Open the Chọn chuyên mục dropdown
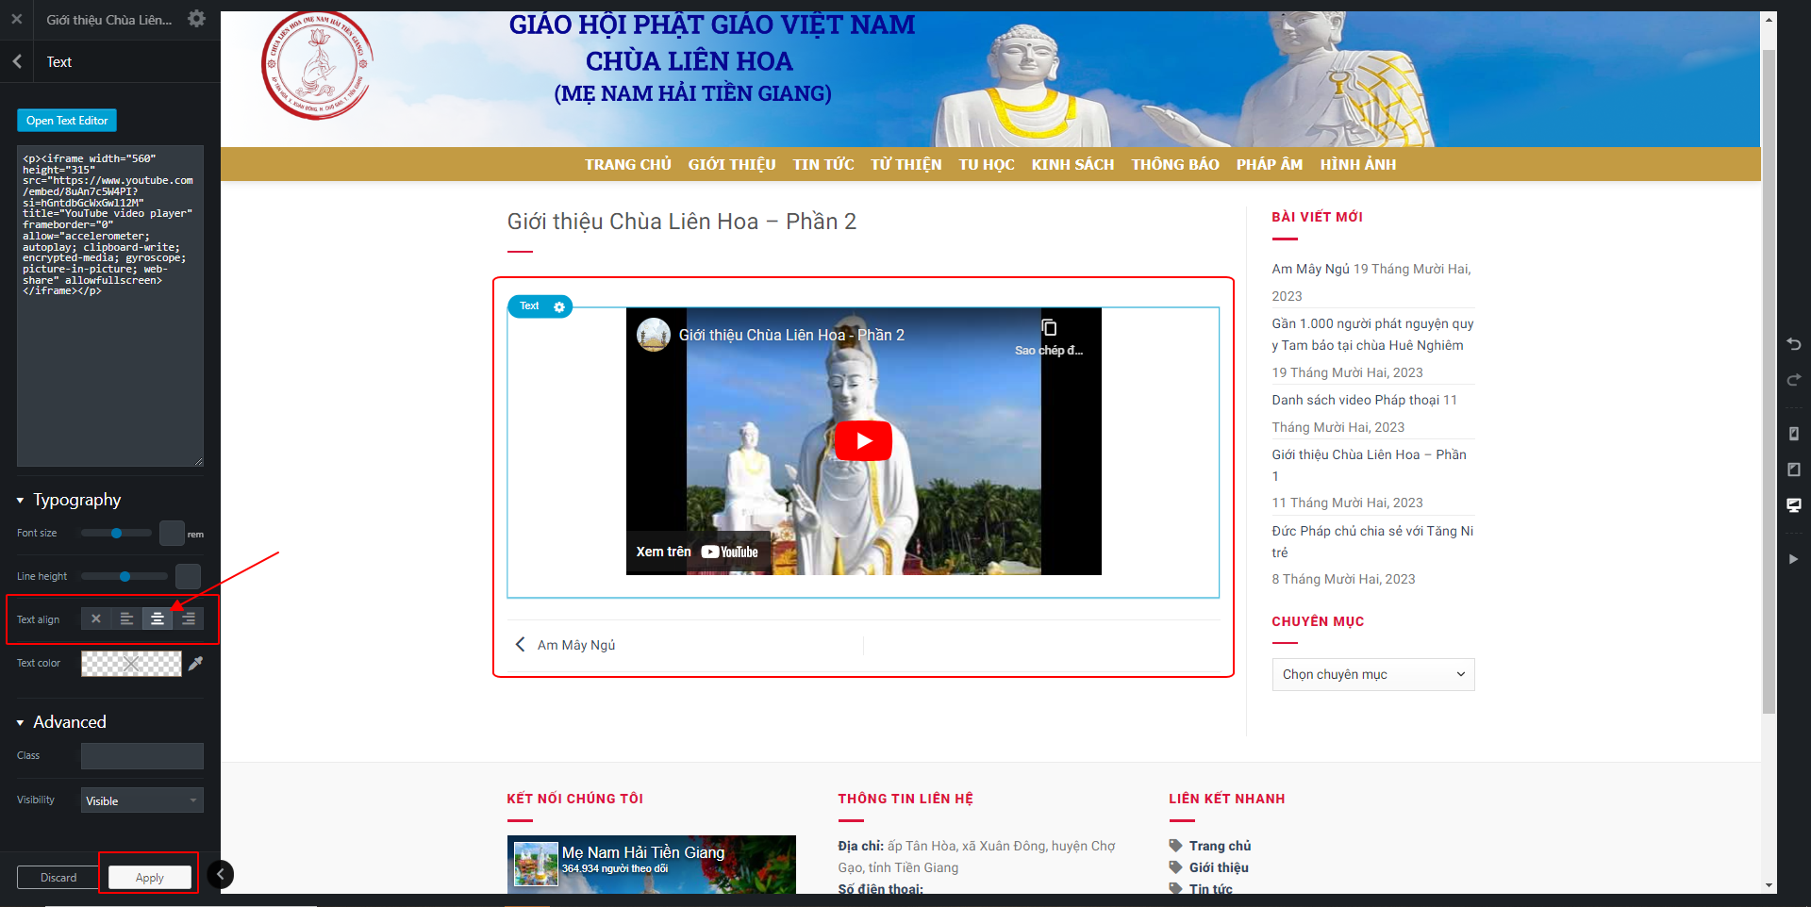This screenshot has width=1811, height=907. click(1373, 674)
